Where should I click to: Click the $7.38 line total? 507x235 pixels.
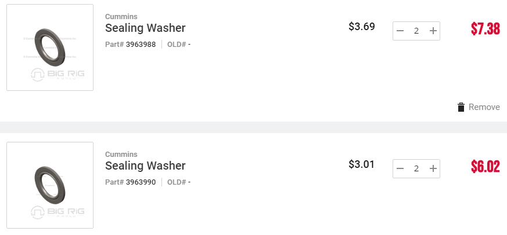tap(486, 29)
